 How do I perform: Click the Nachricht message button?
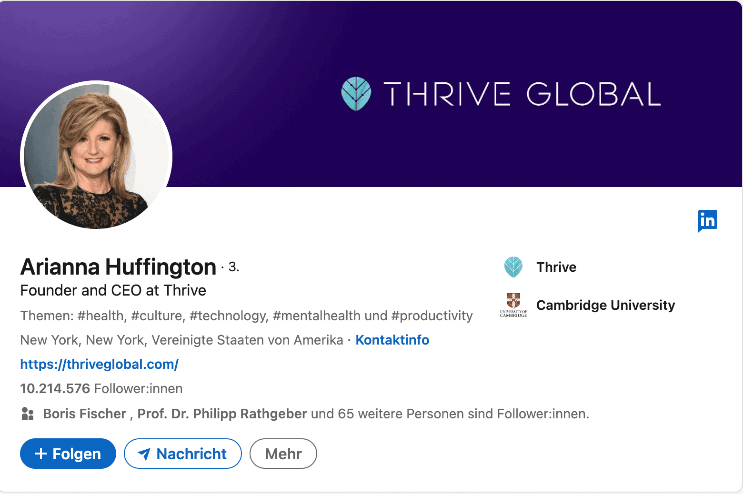[182, 454]
